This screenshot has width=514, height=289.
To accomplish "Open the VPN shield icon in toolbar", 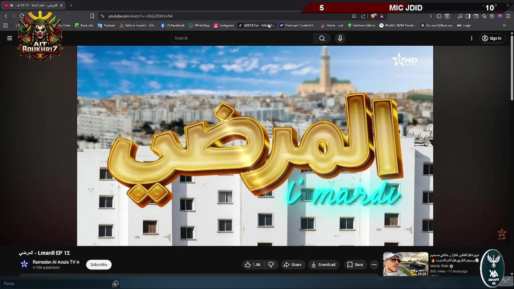I will point(492,16).
